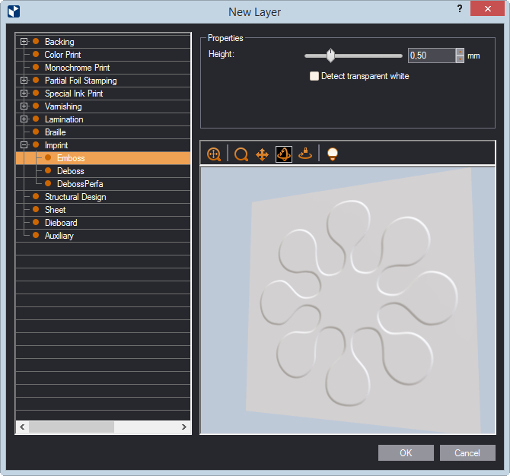
Task: Select the Varnishing layer label
Action: pos(63,106)
